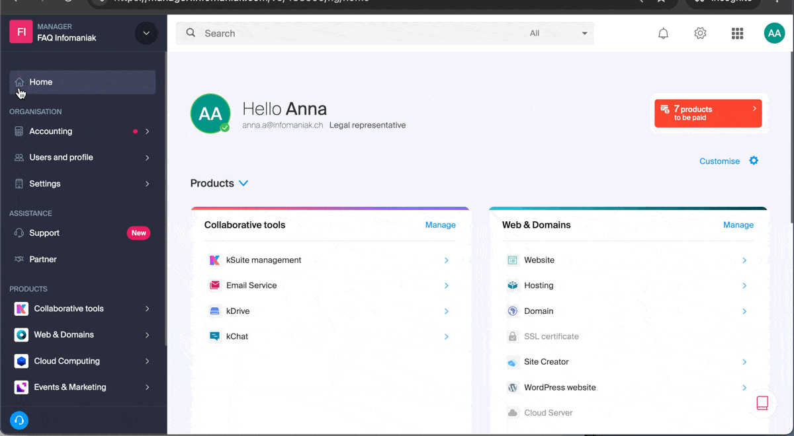Open the Email Service row
This screenshot has height=436, width=794.
click(330, 285)
